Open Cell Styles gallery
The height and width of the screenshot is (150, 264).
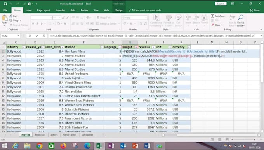pos(178,21)
